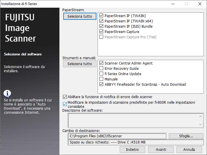Proceed by clicking Avanti
Viewport: 207px width, 155px height.
coord(161,149)
